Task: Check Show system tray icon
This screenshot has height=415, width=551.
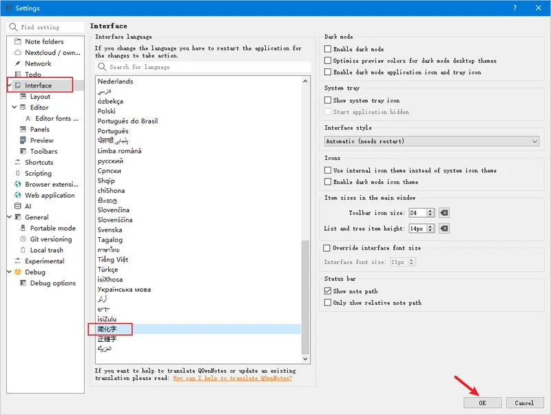Action: 328,100
